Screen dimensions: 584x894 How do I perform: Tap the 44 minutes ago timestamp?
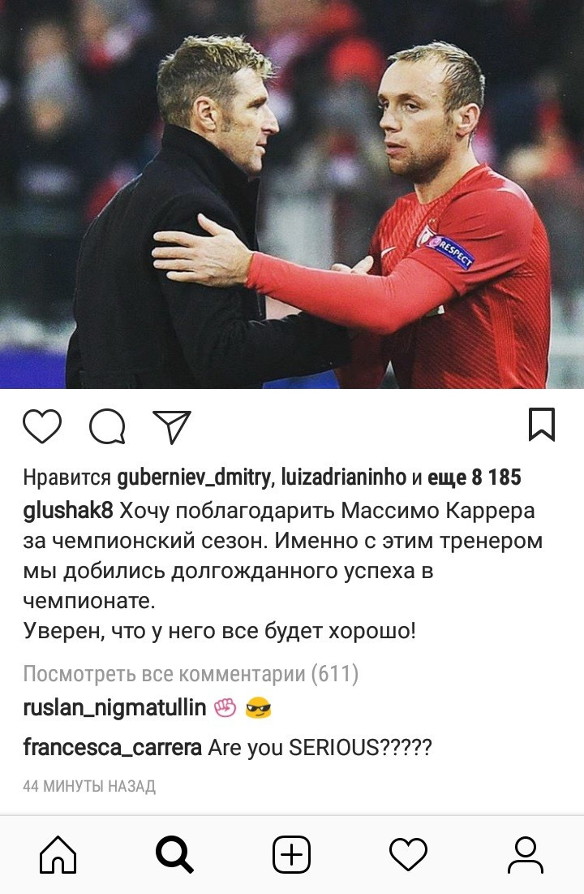[x=89, y=786]
